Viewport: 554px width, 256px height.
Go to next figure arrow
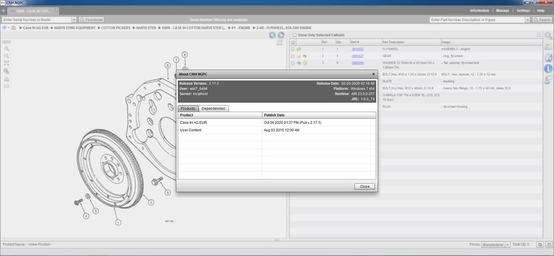[281, 35]
